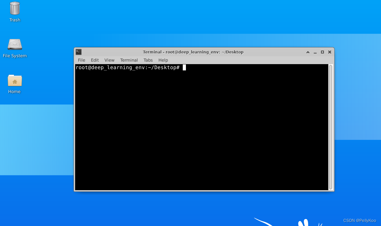Open the Terminal menu in menu bar

point(129,60)
